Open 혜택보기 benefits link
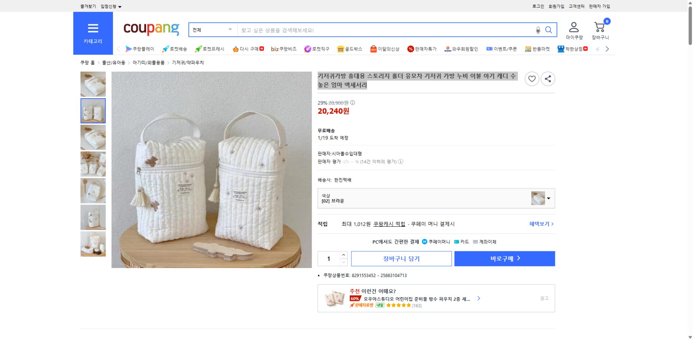Image resolution: width=693 pixels, height=340 pixels. click(x=539, y=224)
